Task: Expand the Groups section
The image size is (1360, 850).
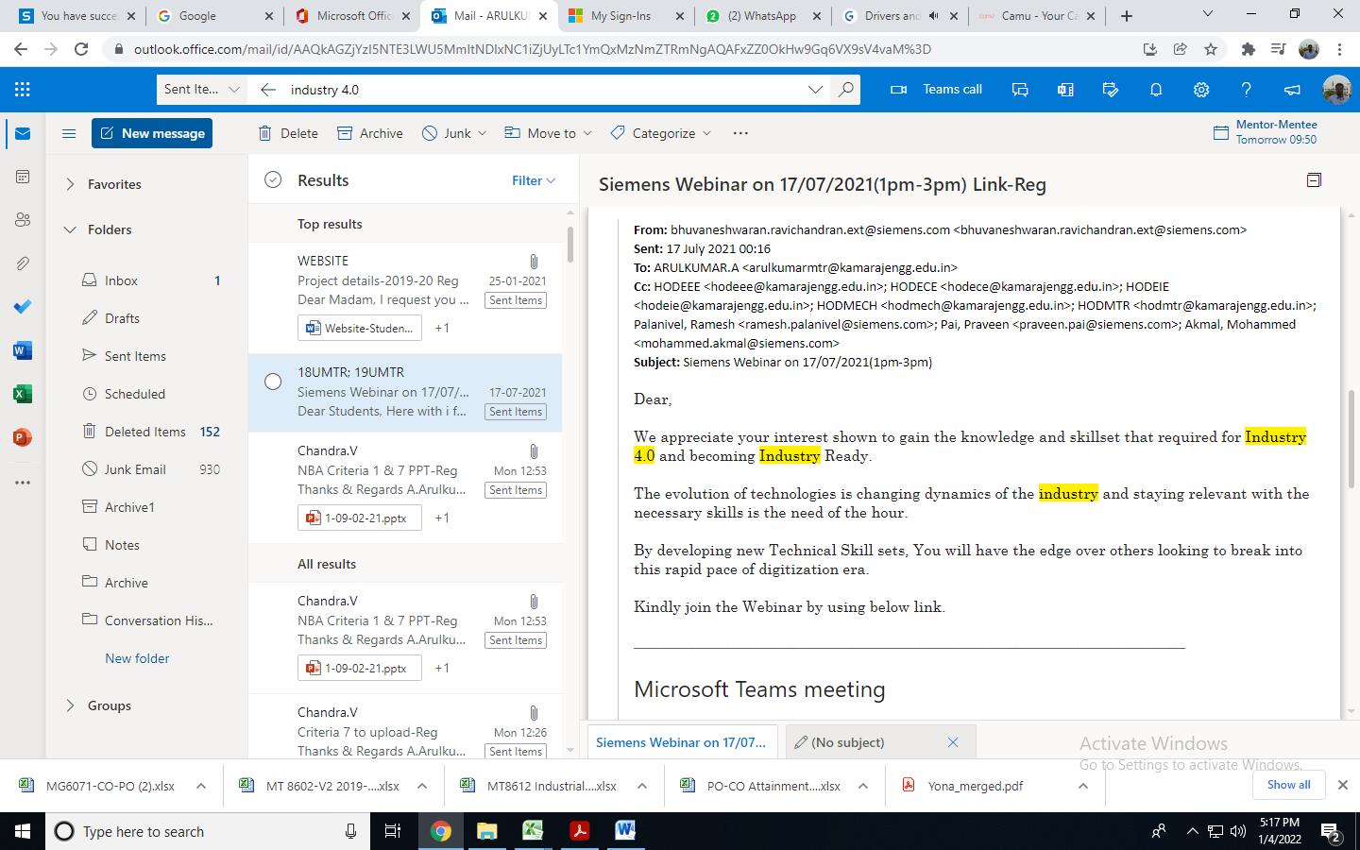Action: pos(70,705)
